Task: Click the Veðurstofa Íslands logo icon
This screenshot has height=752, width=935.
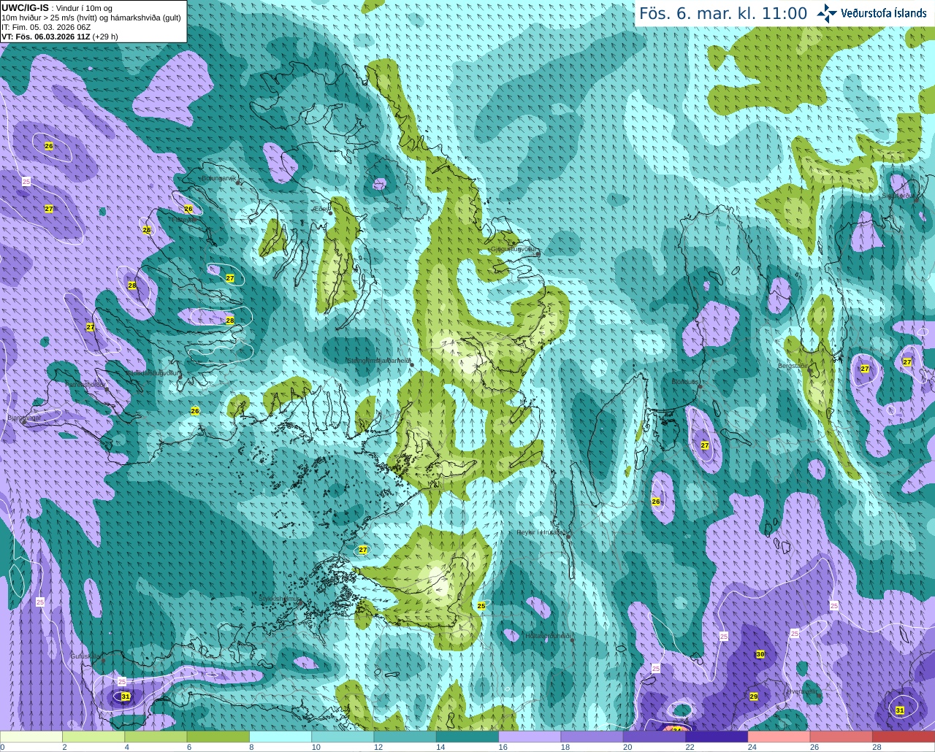Action: pos(827,13)
